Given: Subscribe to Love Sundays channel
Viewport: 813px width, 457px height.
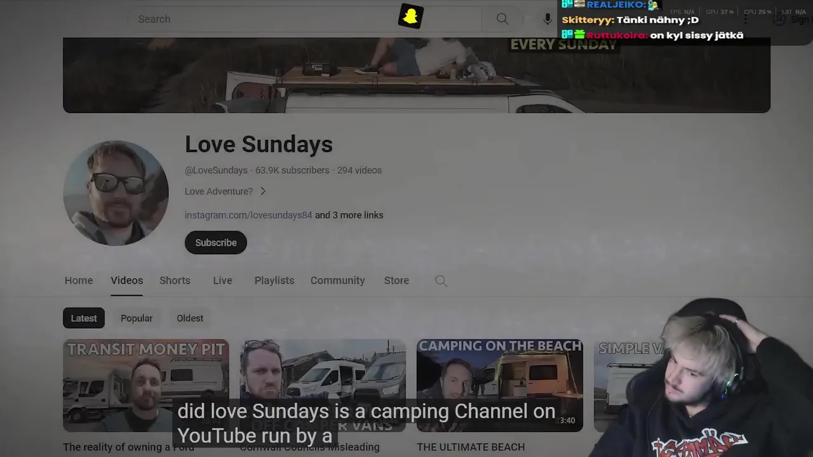Looking at the screenshot, I should 215,242.
